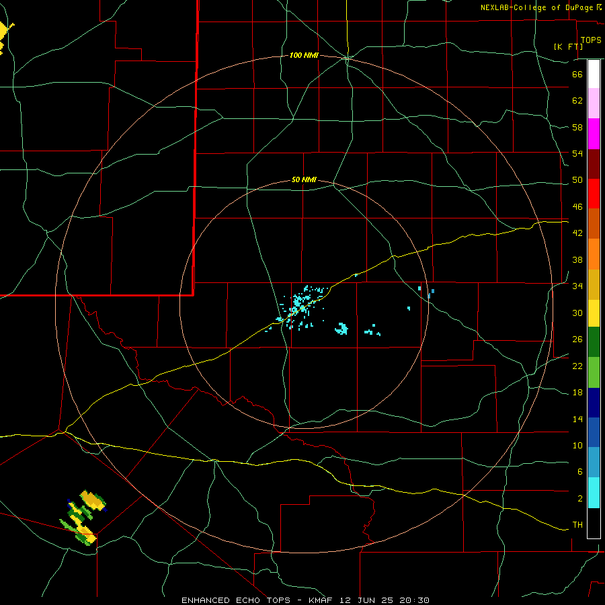Click the 6 legend value
This screenshot has height=605, width=605.
[580, 472]
